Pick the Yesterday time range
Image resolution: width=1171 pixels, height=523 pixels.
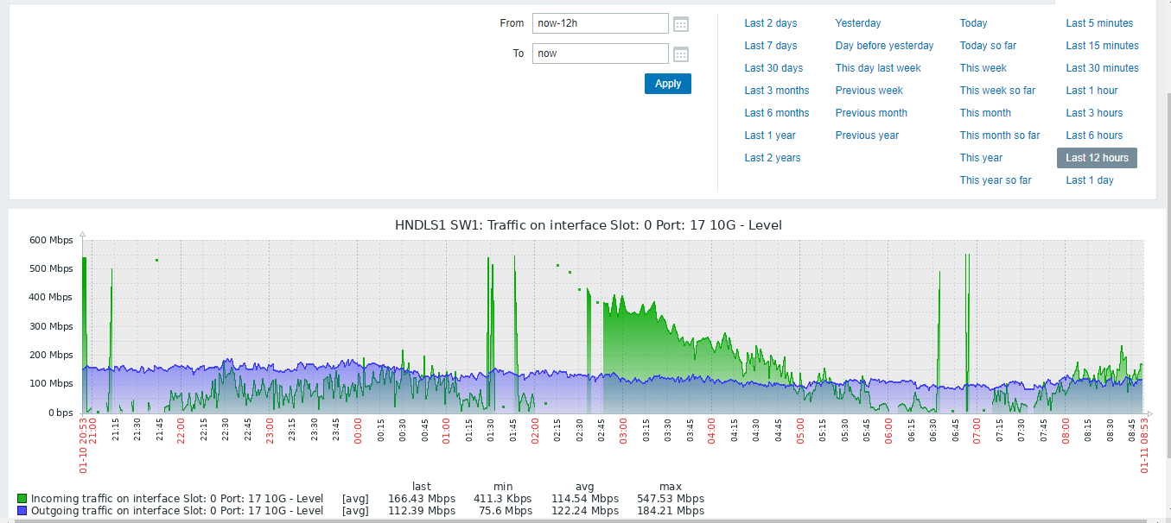(x=857, y=23)
